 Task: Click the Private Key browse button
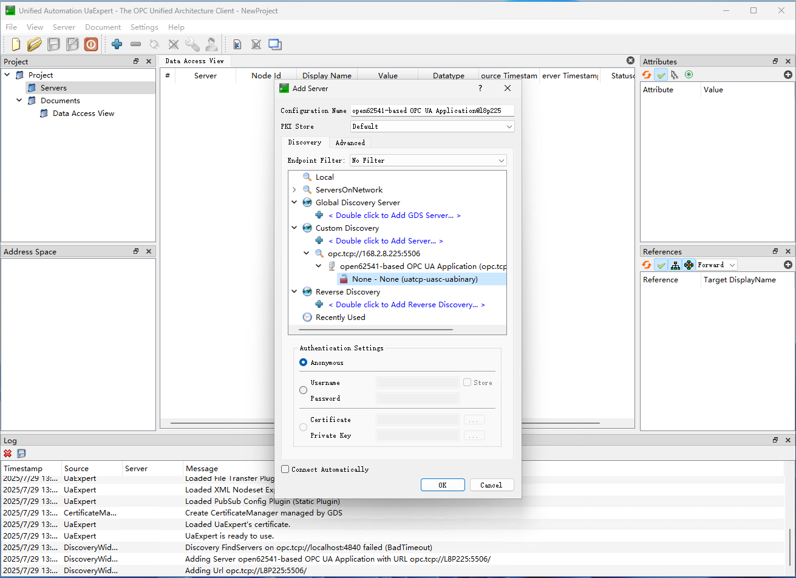tap(474, 435)
